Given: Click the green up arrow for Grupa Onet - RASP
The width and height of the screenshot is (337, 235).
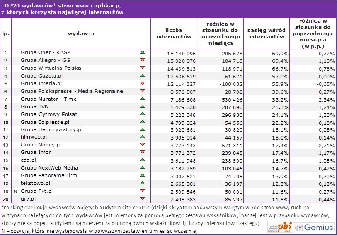Looking at the screenshot, I should [143, 52].
